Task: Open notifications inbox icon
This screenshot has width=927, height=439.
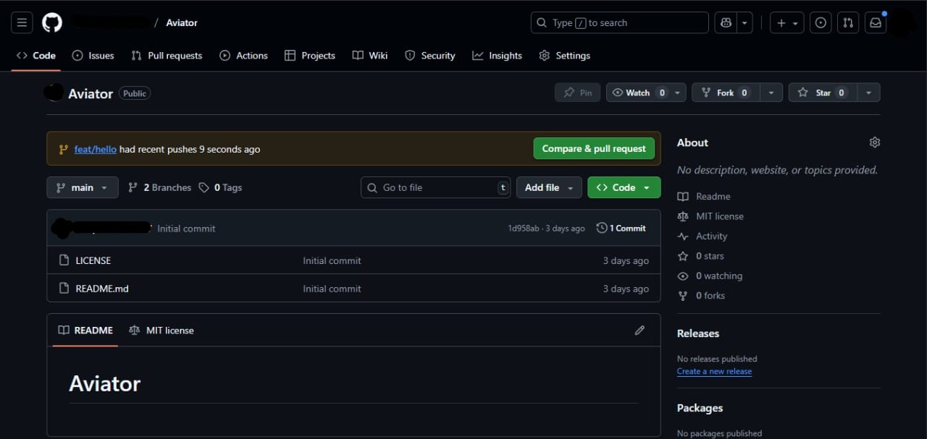Action: [x=875, y=22]
